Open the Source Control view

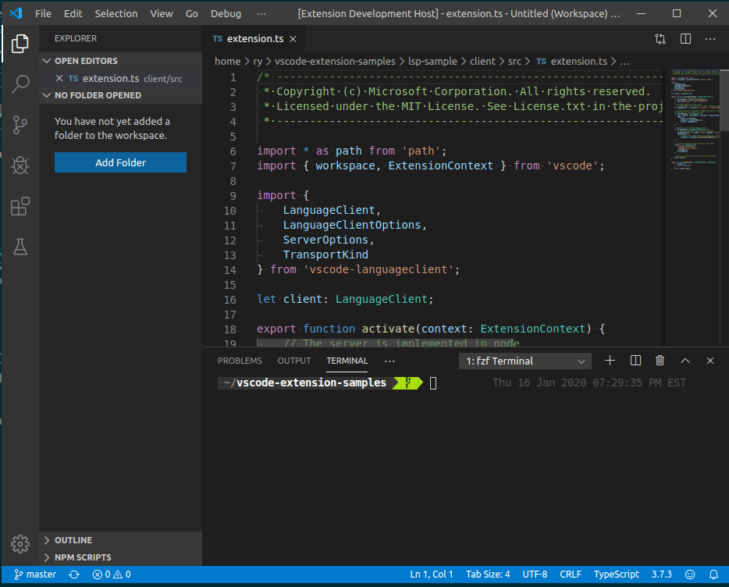click(x=20, y=125)
